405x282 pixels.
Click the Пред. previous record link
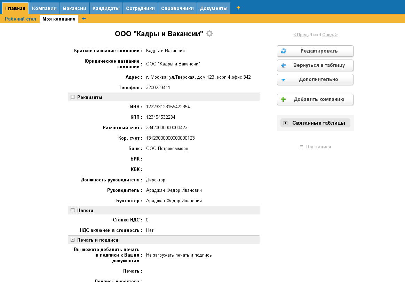pos(301,35)
